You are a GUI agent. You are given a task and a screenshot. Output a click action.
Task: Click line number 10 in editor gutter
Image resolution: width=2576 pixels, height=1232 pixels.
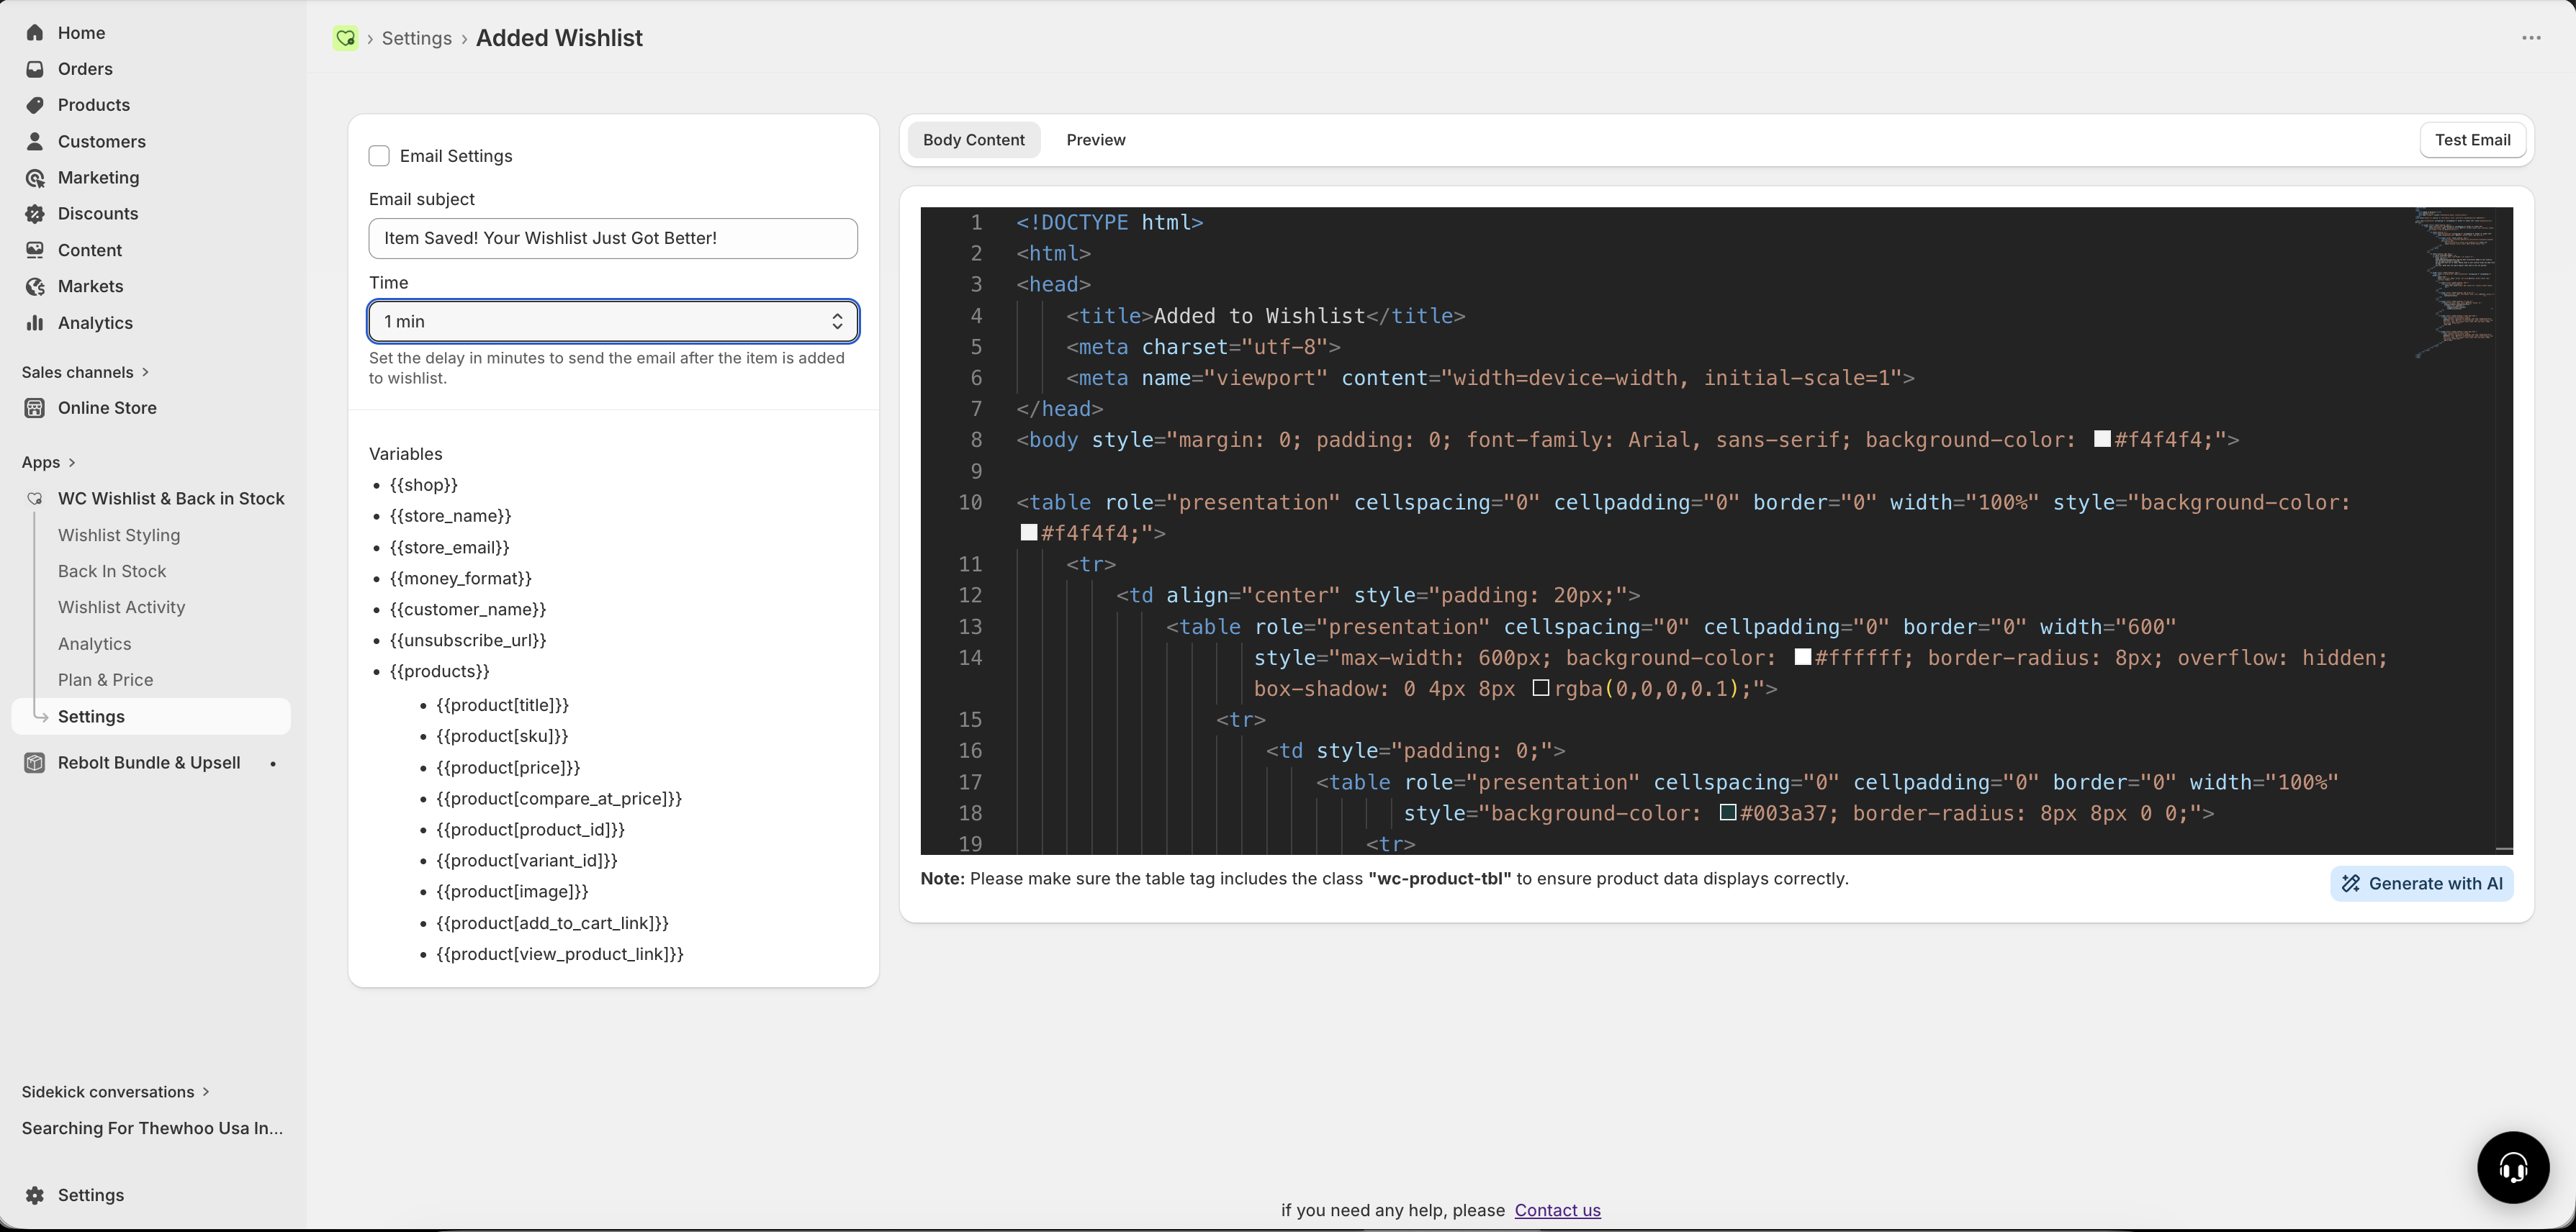pos(970,502)
